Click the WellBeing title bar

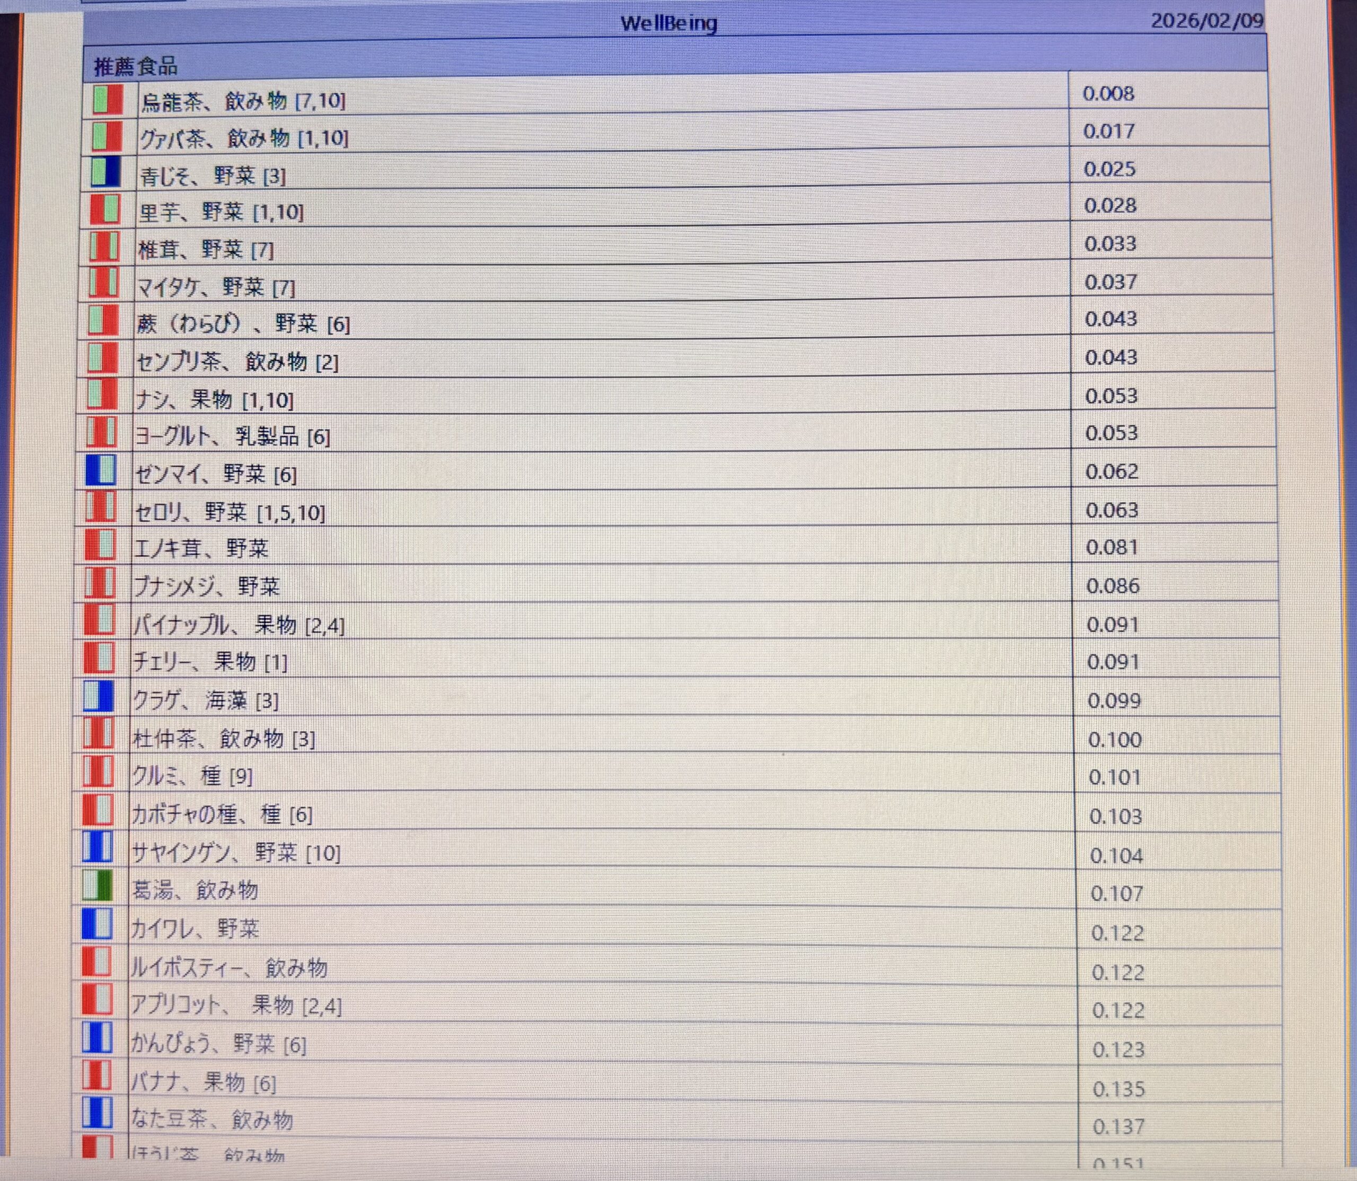click(668, 24)
